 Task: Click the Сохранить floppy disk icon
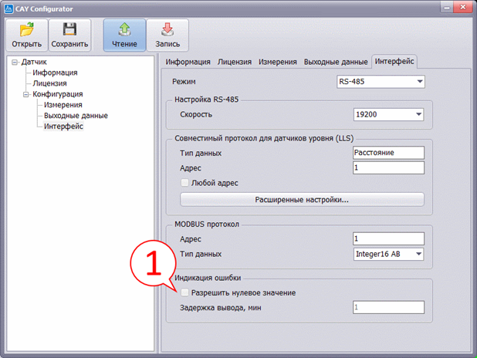(69, 30)
